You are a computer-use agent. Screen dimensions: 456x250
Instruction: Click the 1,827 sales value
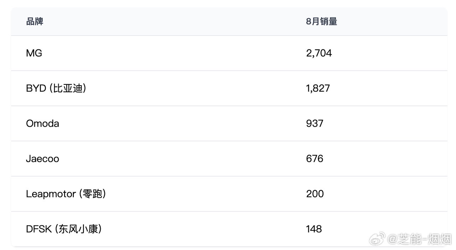coord(318,88)
